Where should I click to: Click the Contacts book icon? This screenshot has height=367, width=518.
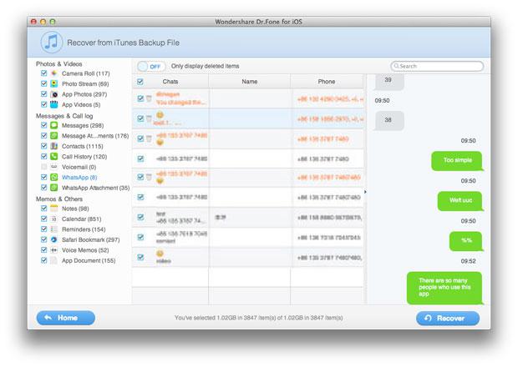53,146
